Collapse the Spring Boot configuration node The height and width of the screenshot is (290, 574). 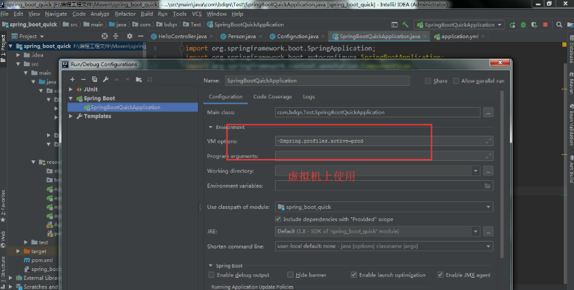[x=71, y=98]
